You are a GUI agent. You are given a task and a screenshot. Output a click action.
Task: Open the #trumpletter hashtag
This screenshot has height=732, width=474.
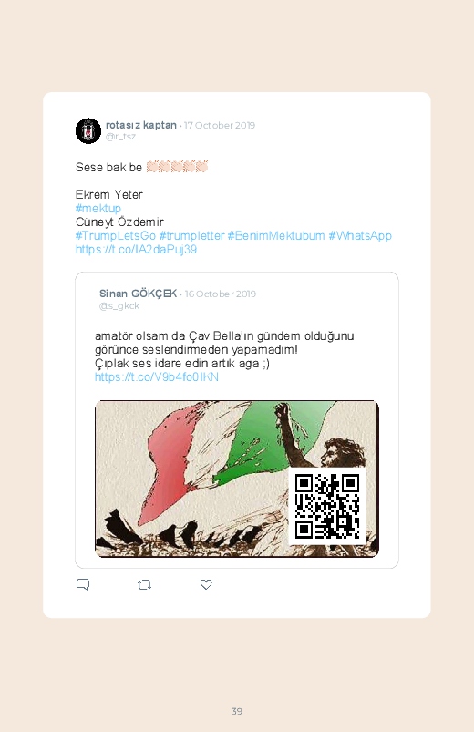pyautogui.click(x=191, y=236)
